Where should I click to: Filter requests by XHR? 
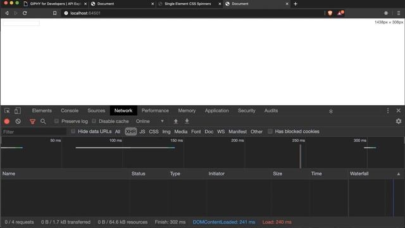coord(131,132)
